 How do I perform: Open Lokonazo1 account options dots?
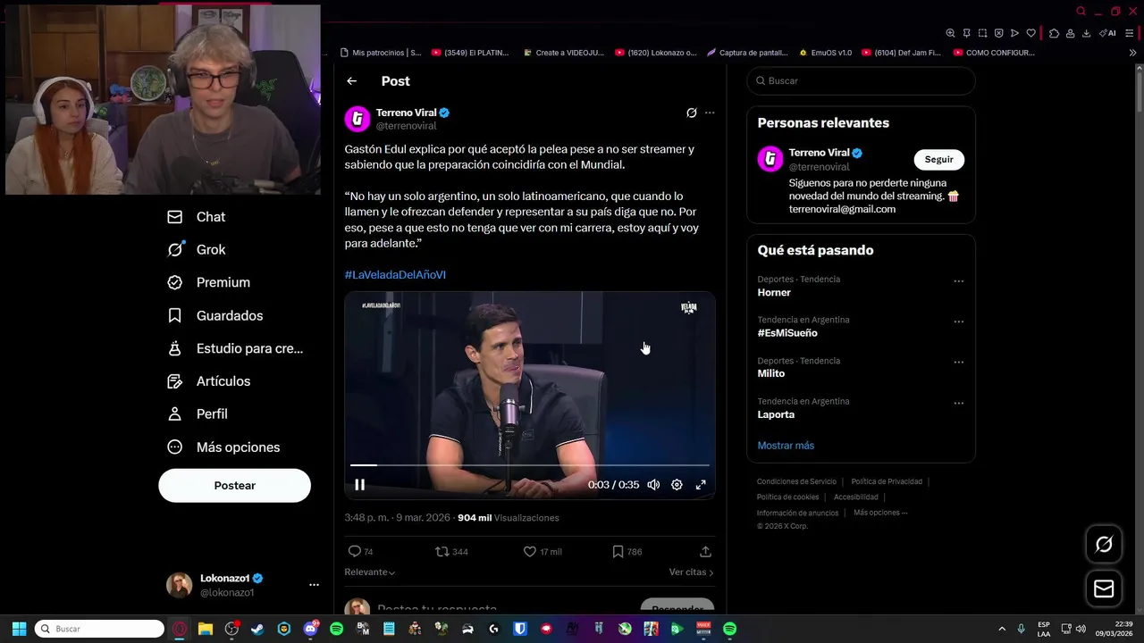pos(314,585)
